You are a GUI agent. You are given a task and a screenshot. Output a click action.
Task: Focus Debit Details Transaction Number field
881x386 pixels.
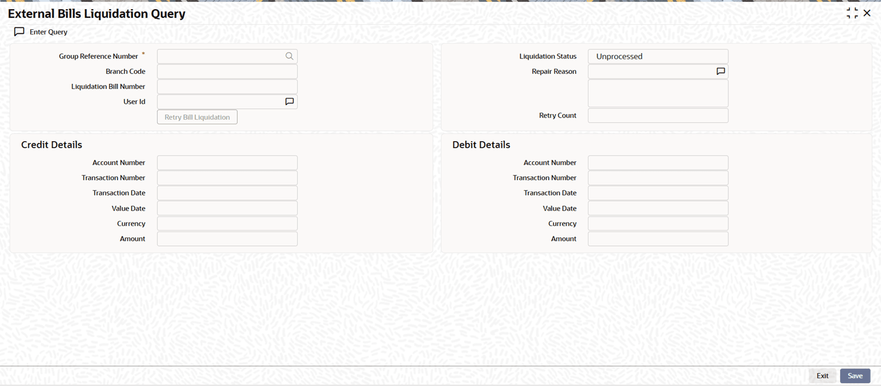coord(658,178)
